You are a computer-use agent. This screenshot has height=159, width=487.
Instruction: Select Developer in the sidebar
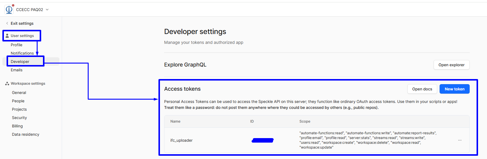pos(20,61)
